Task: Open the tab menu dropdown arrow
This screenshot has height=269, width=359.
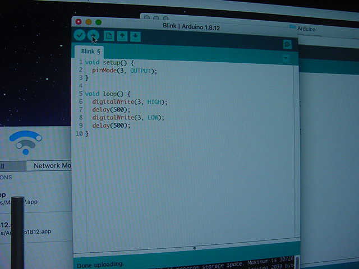Action: (x=286, y=58)
